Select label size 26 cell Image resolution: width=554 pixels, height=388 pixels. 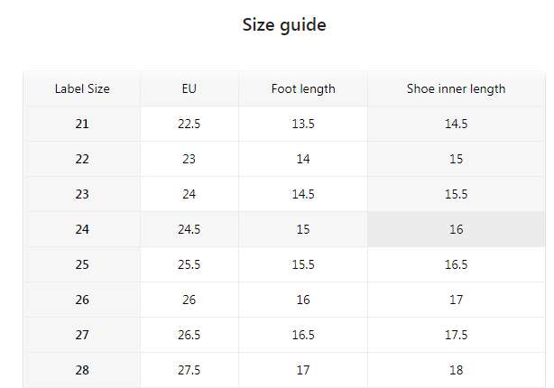click(x=82, y=300)
